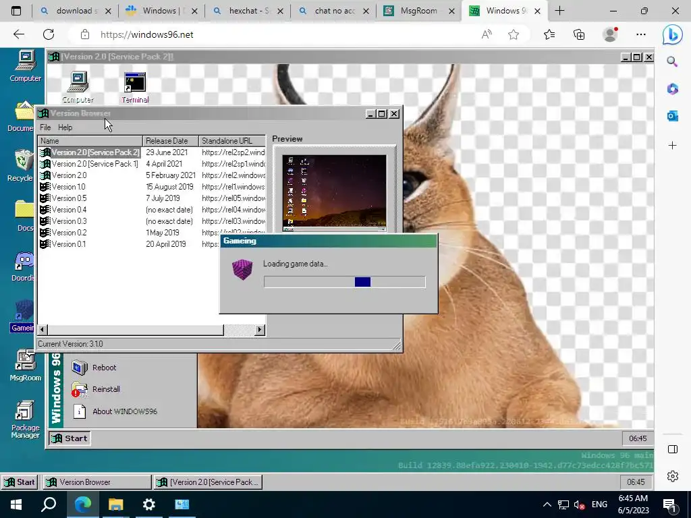Click the Start button inside the Version 2.0 window
This screenshot has height=518, width=691.
[70, 438]
